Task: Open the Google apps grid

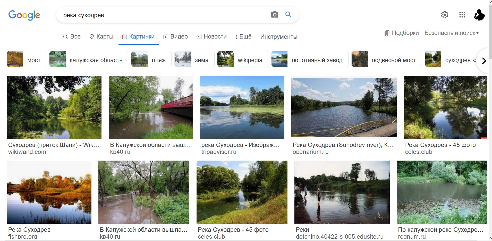Action: (462, 15)
